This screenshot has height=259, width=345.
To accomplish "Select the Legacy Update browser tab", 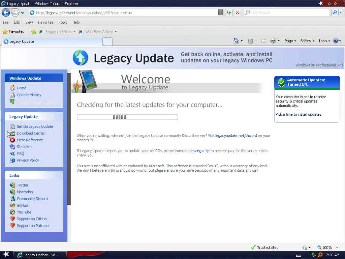I will click(52, 41).
